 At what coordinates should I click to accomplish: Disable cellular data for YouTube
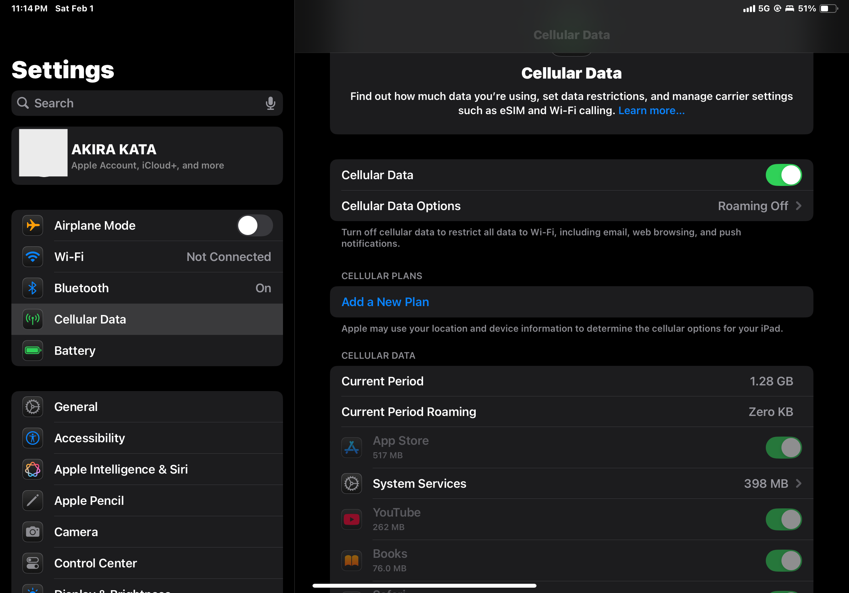[x=783, y=519]
